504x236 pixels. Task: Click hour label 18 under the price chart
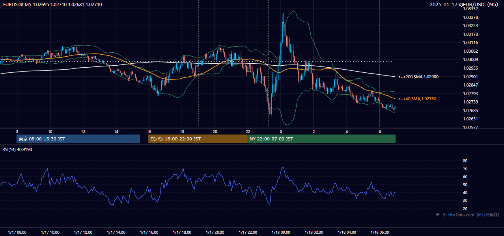(x=182, y=131)
